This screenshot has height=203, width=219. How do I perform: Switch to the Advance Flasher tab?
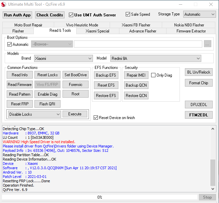(x=143, y=31)
